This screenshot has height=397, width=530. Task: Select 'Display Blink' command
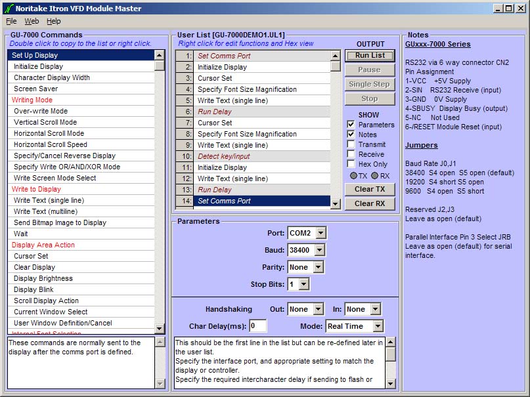[x=81, y=289]
